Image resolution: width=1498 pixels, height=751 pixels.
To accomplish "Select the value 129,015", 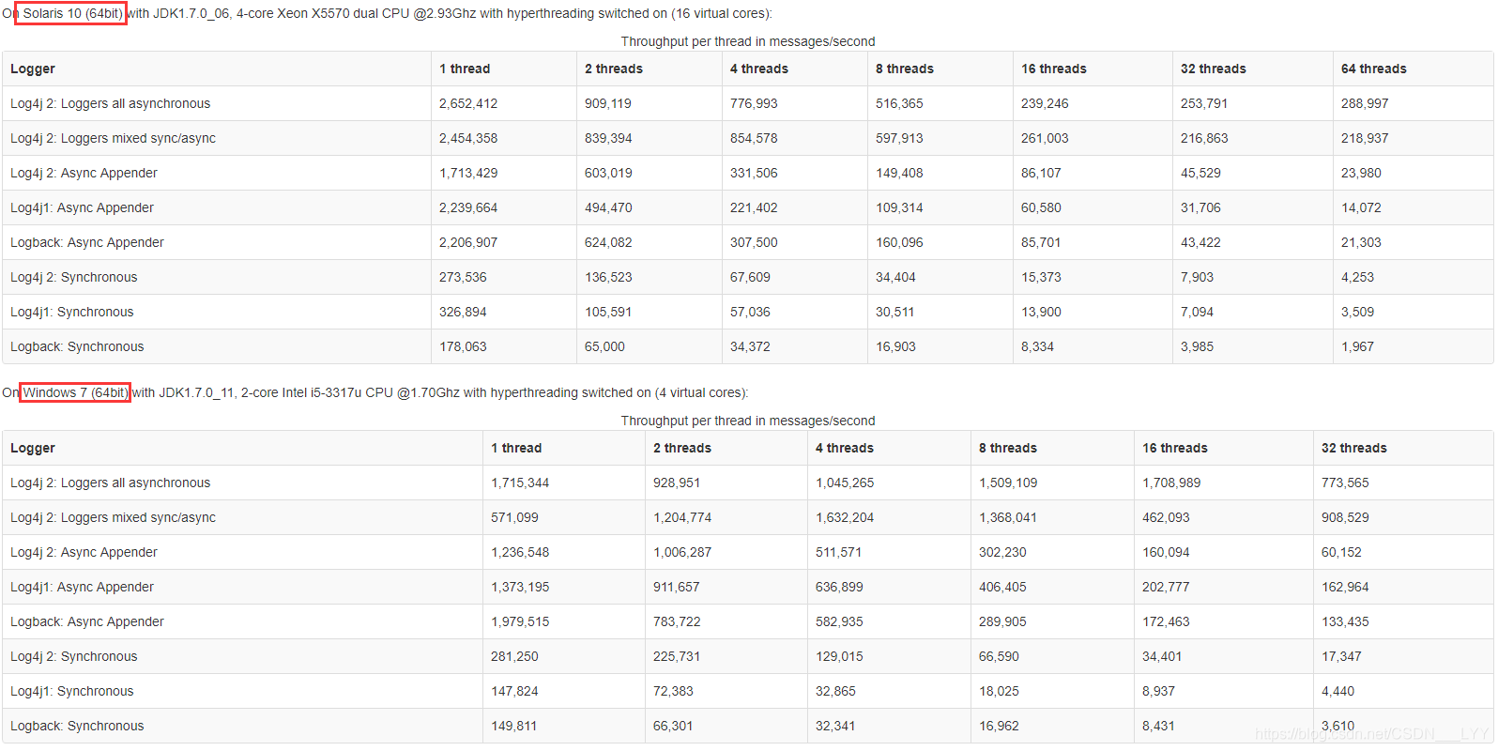I will click(839, 656).
